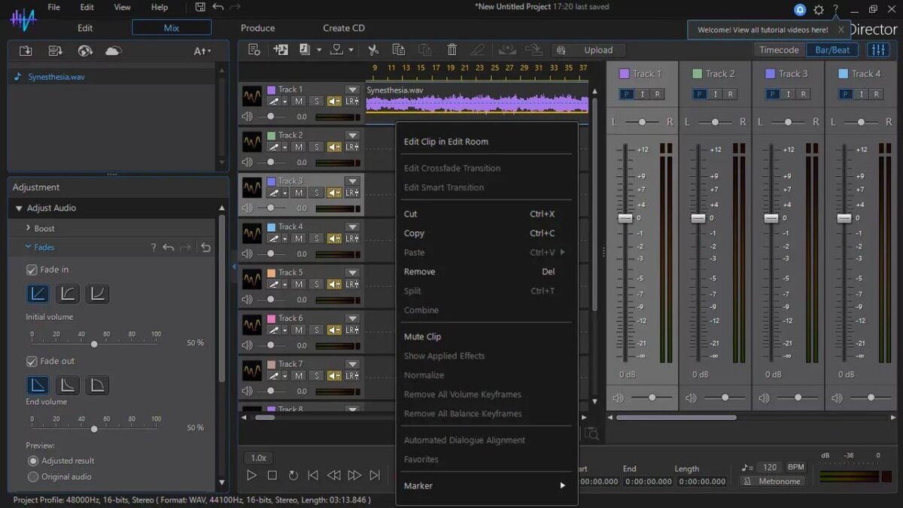Switch timeline display to Timecode
This screenshot has width=903, height=508.
(x=779, y=50)
